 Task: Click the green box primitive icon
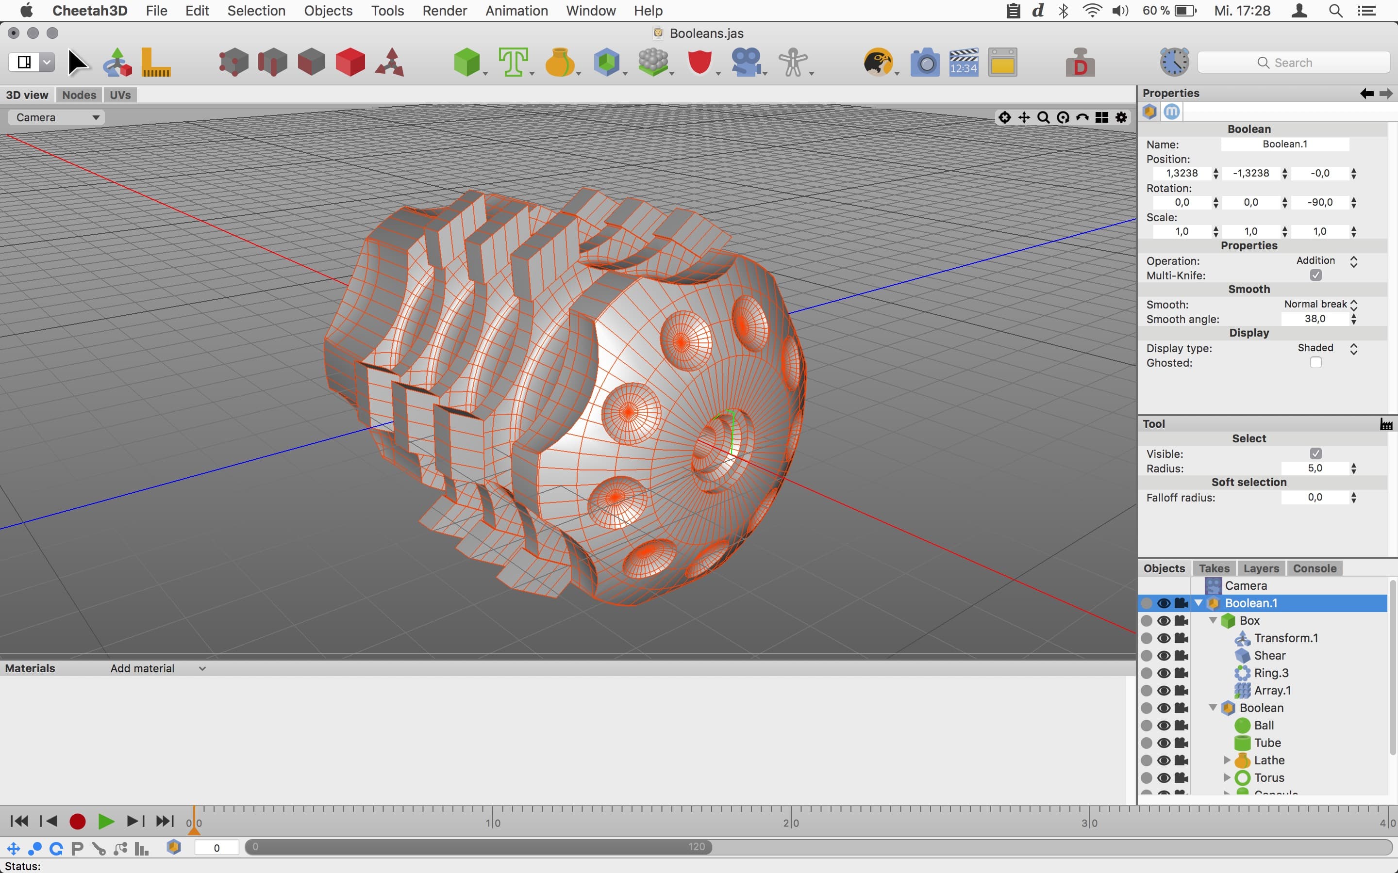[x=466, y=63]
